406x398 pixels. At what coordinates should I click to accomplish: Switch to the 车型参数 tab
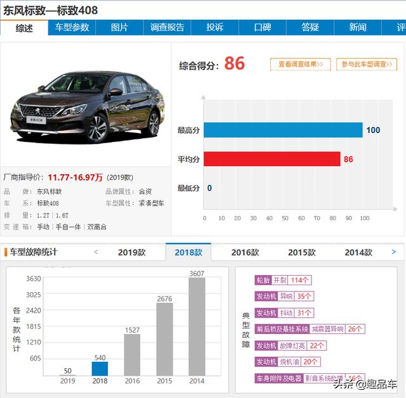tap(72, 27)
